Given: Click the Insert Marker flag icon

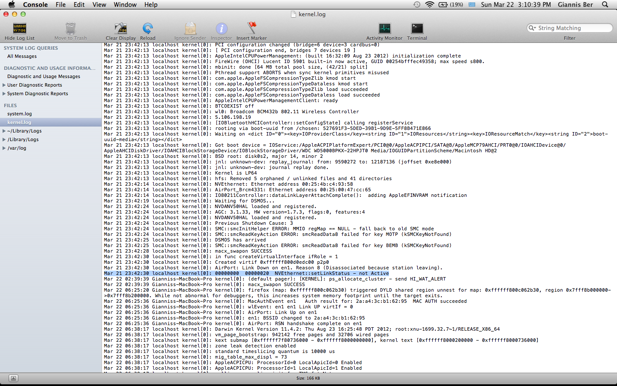Looking at the screenshot, I should click(x=252, y=28).
